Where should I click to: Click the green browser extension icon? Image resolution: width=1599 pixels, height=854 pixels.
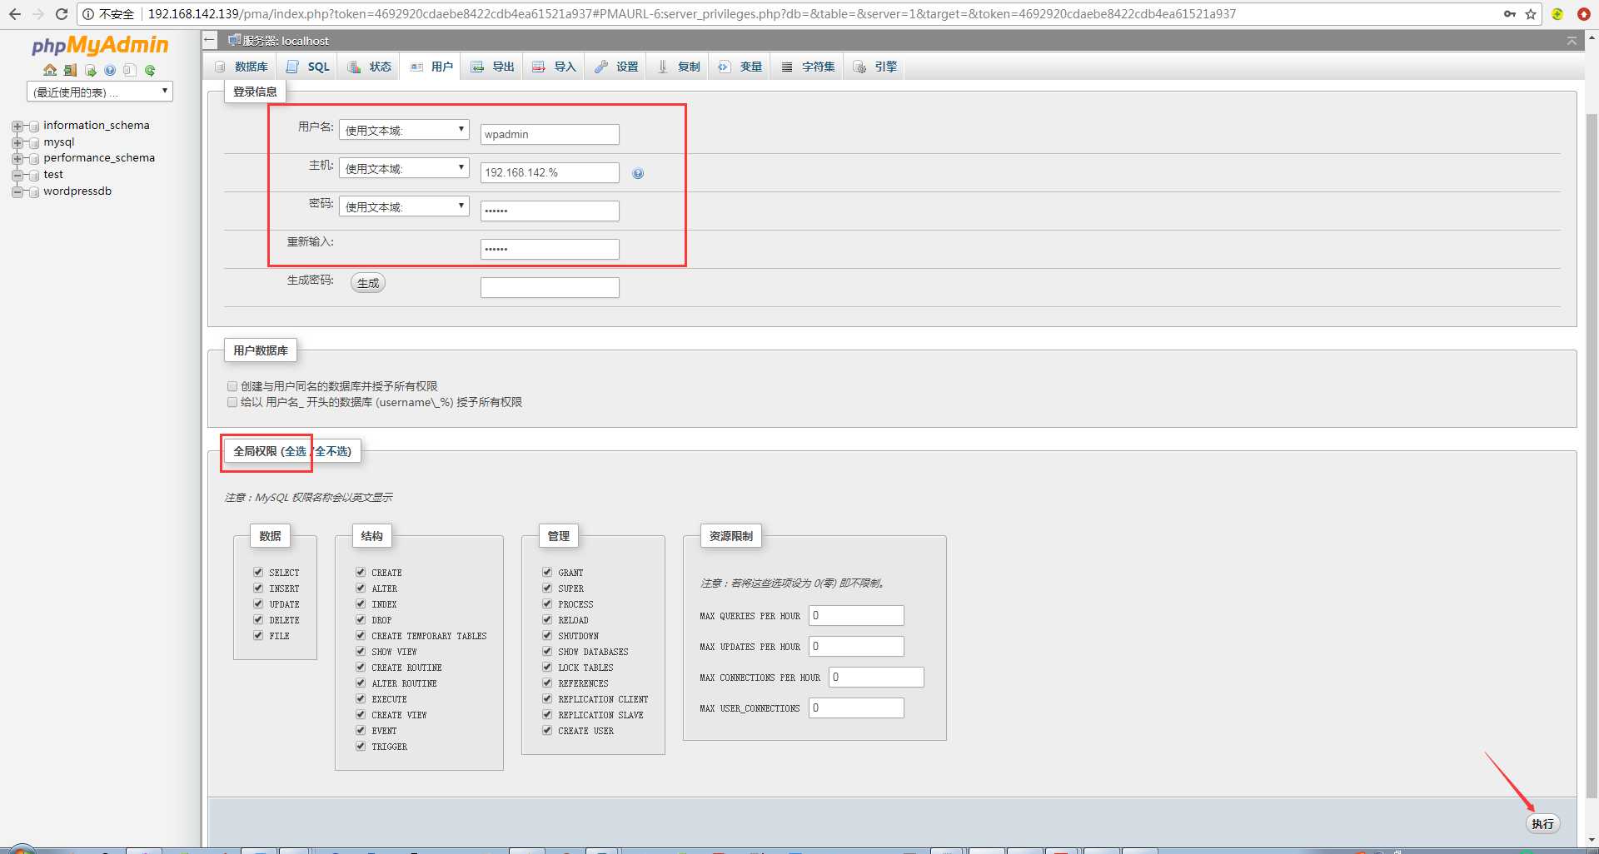[1557, 14]
